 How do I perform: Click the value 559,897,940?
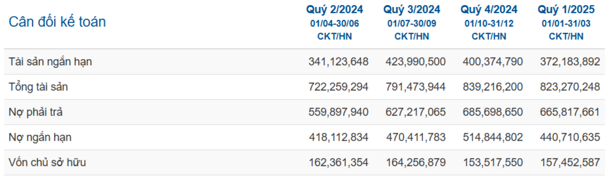[338, 112]
